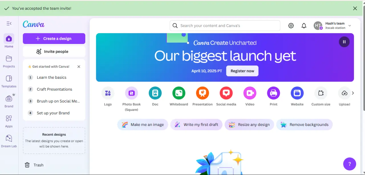Open Learn the basics step
Image resolution: width=365 pixels, height=175 pixels.
[x=54, y=77]
